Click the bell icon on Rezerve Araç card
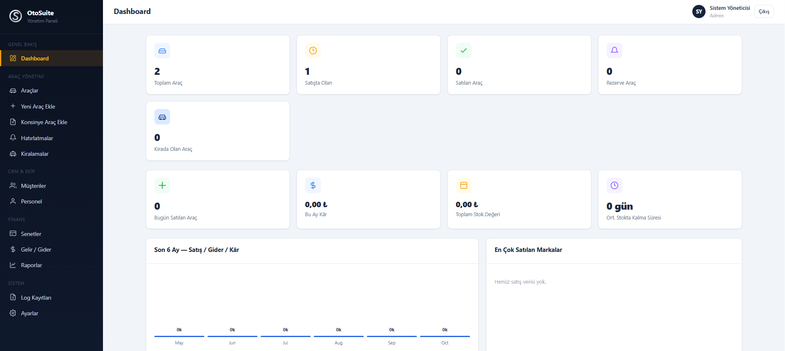Viewport: 785px width, 351px height. 614,51
